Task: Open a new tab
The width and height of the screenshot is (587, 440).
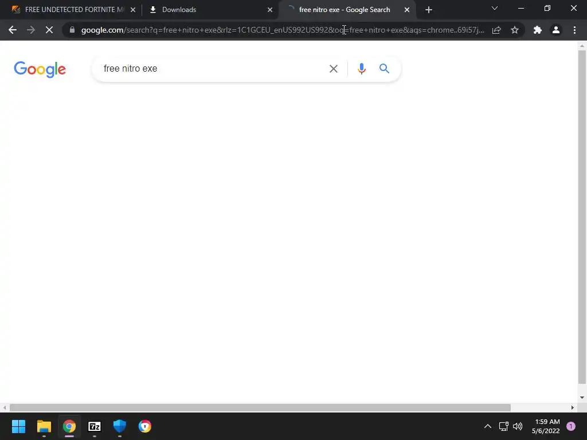Action: point(429,10)
